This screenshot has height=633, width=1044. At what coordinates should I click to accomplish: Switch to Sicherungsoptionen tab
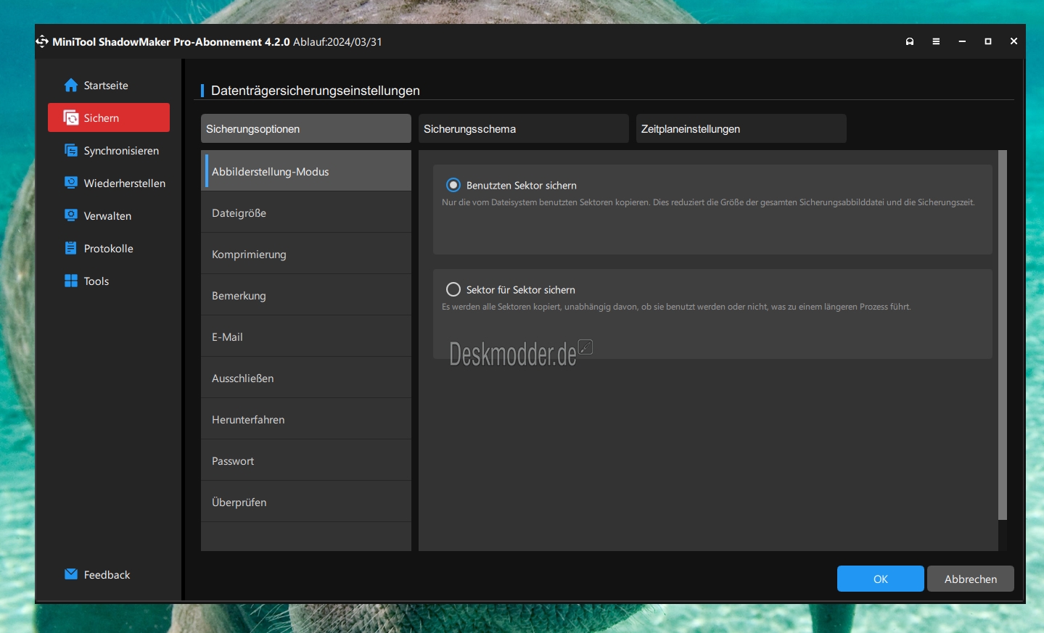pos(306,128)
